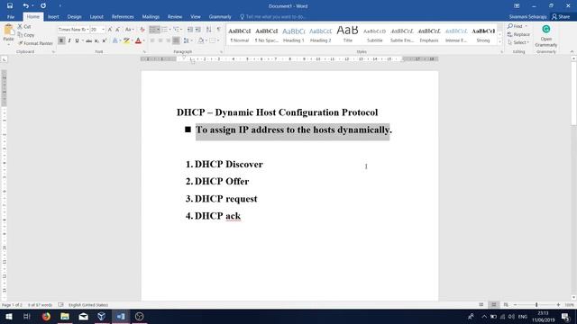
Task: Click the Cut scissors icon
Action: coord(20,26)
